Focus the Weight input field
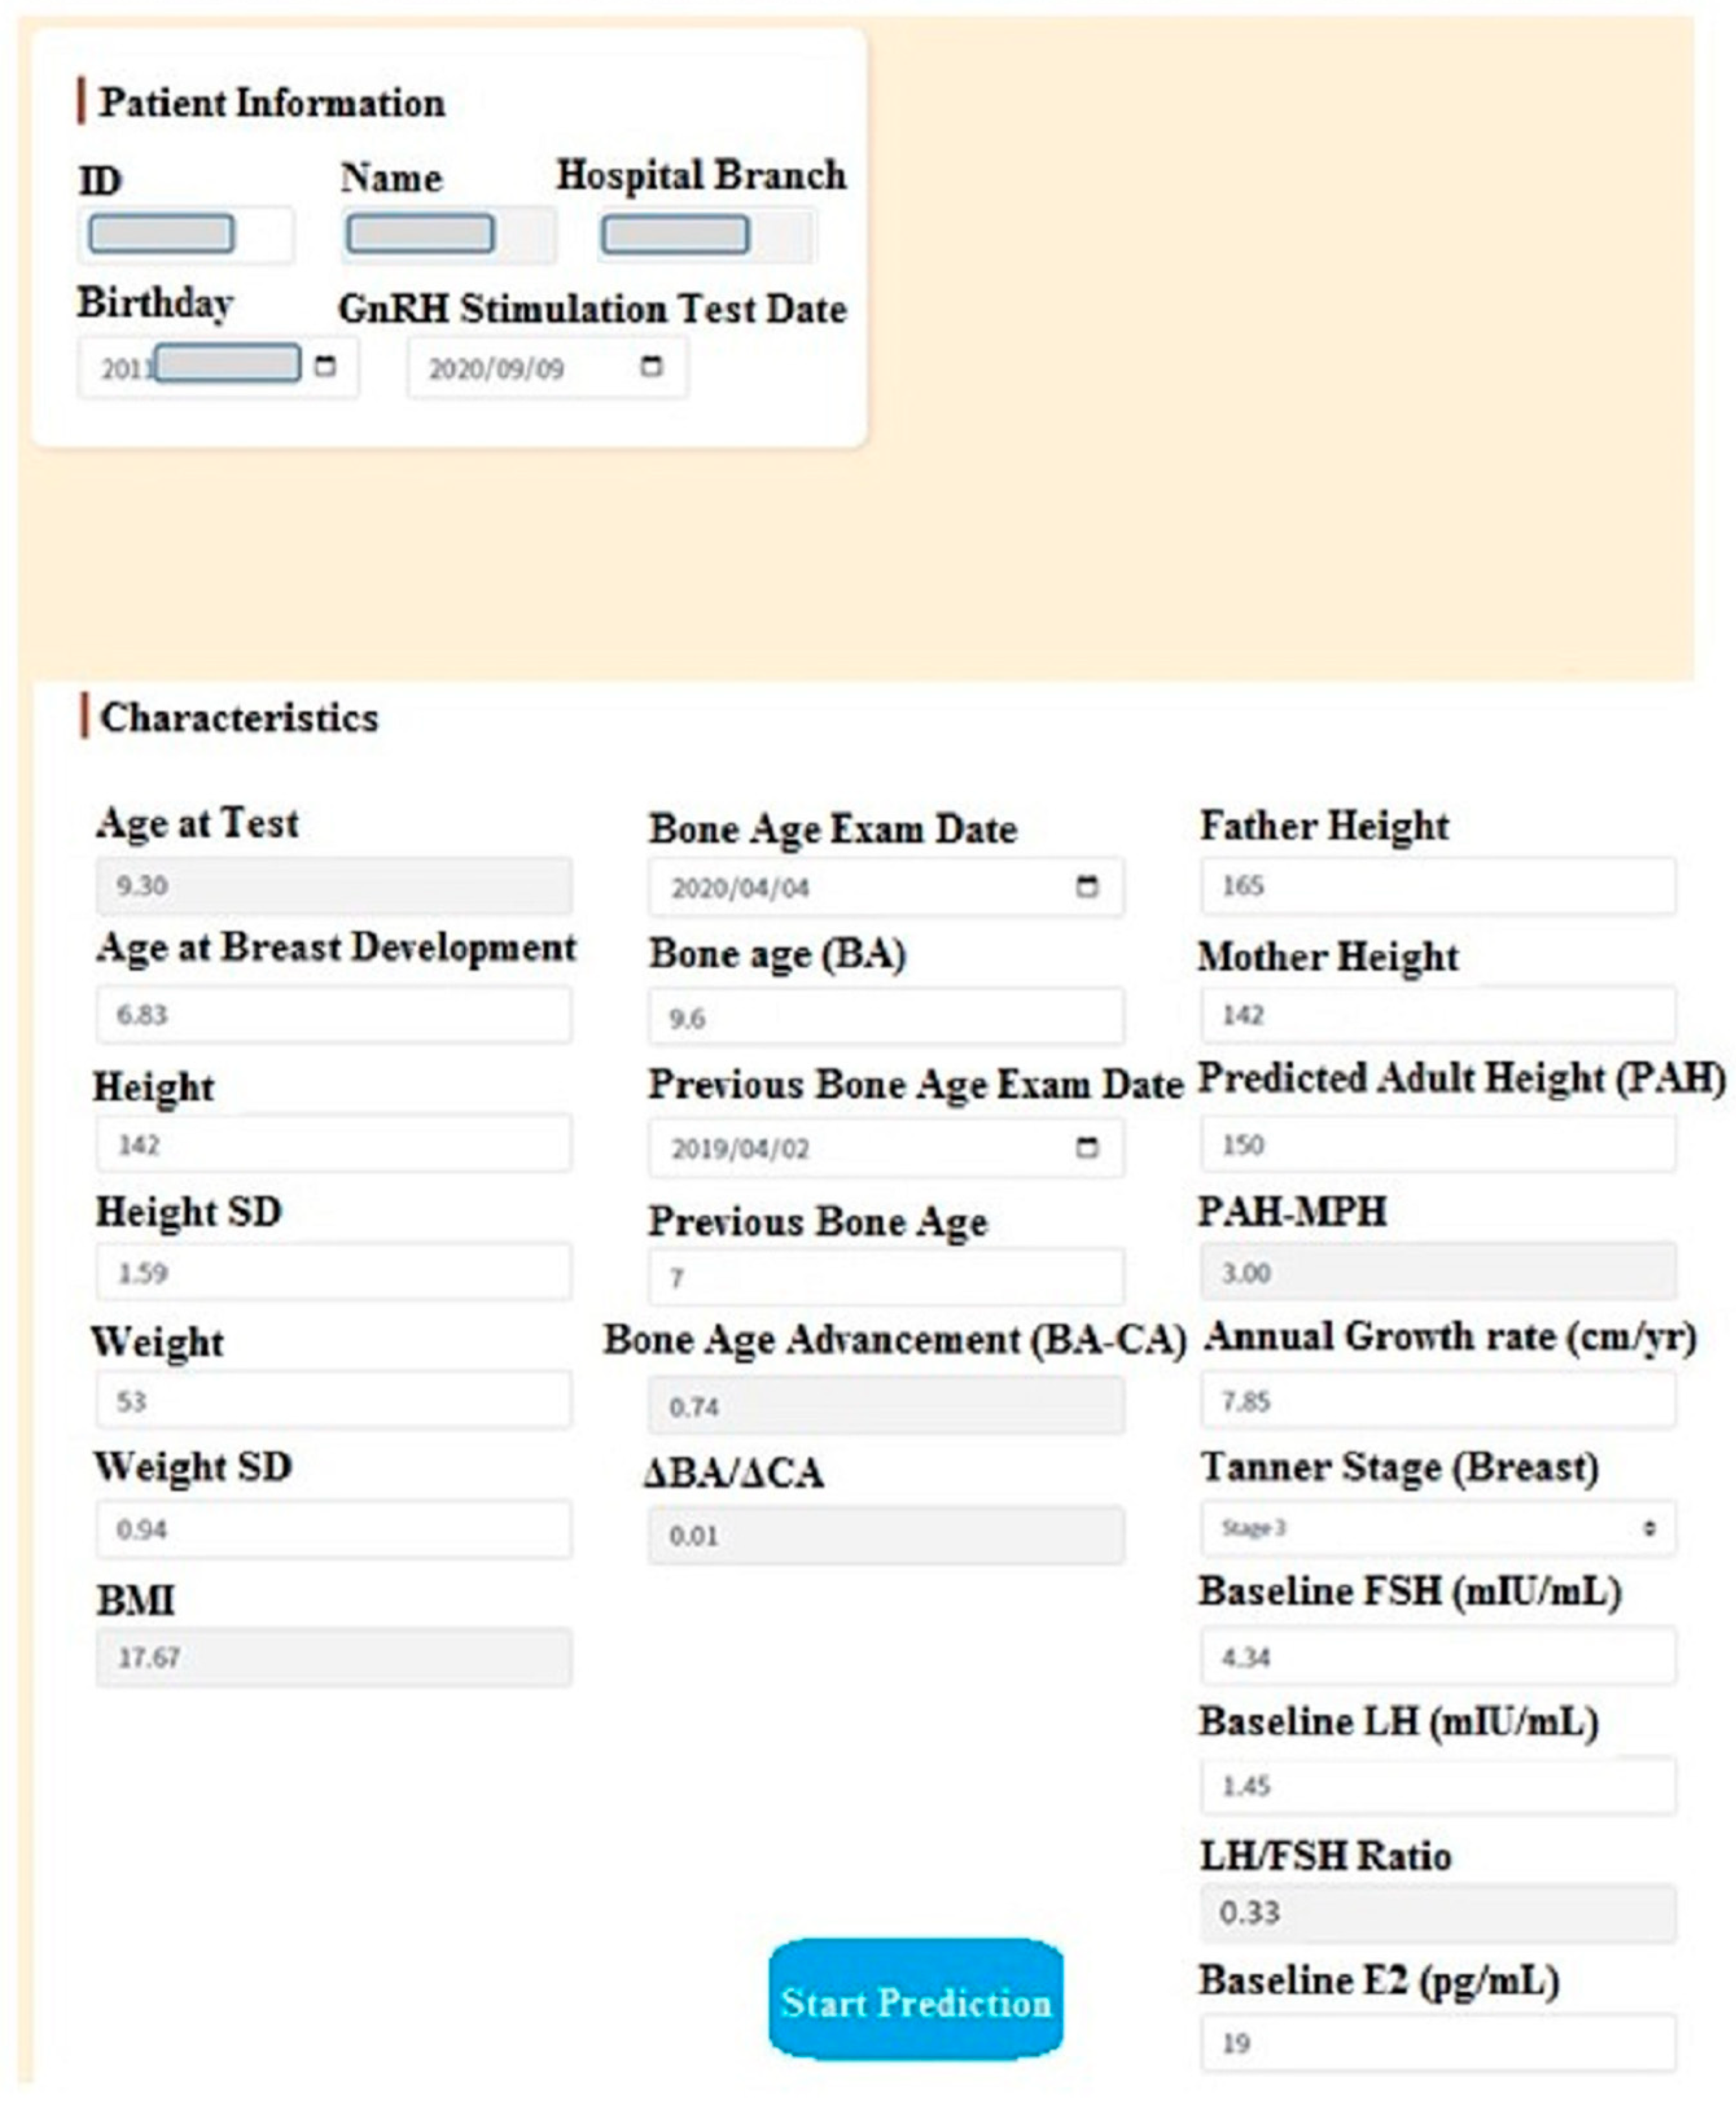 click(334, 1401)
